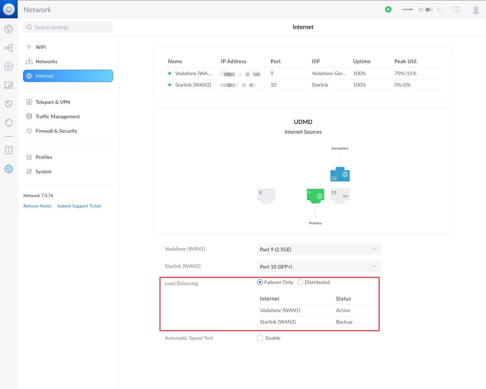Click the 70%/11% peak utilization value
Image resolution: width=486 pixels, height=389 pixels.
tap(405, 73)
